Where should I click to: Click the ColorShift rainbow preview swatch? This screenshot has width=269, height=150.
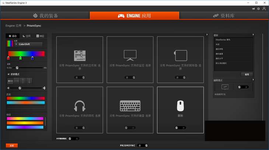click(10, 43)
